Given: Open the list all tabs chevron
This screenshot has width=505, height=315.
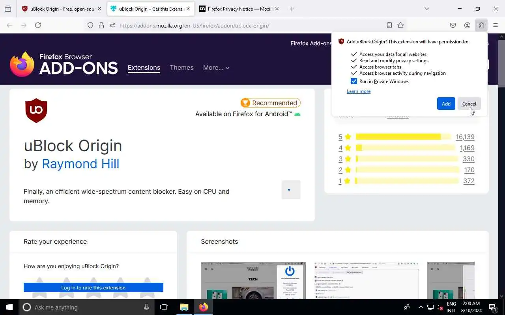Looking at the screenshot, I should point(426,9).
